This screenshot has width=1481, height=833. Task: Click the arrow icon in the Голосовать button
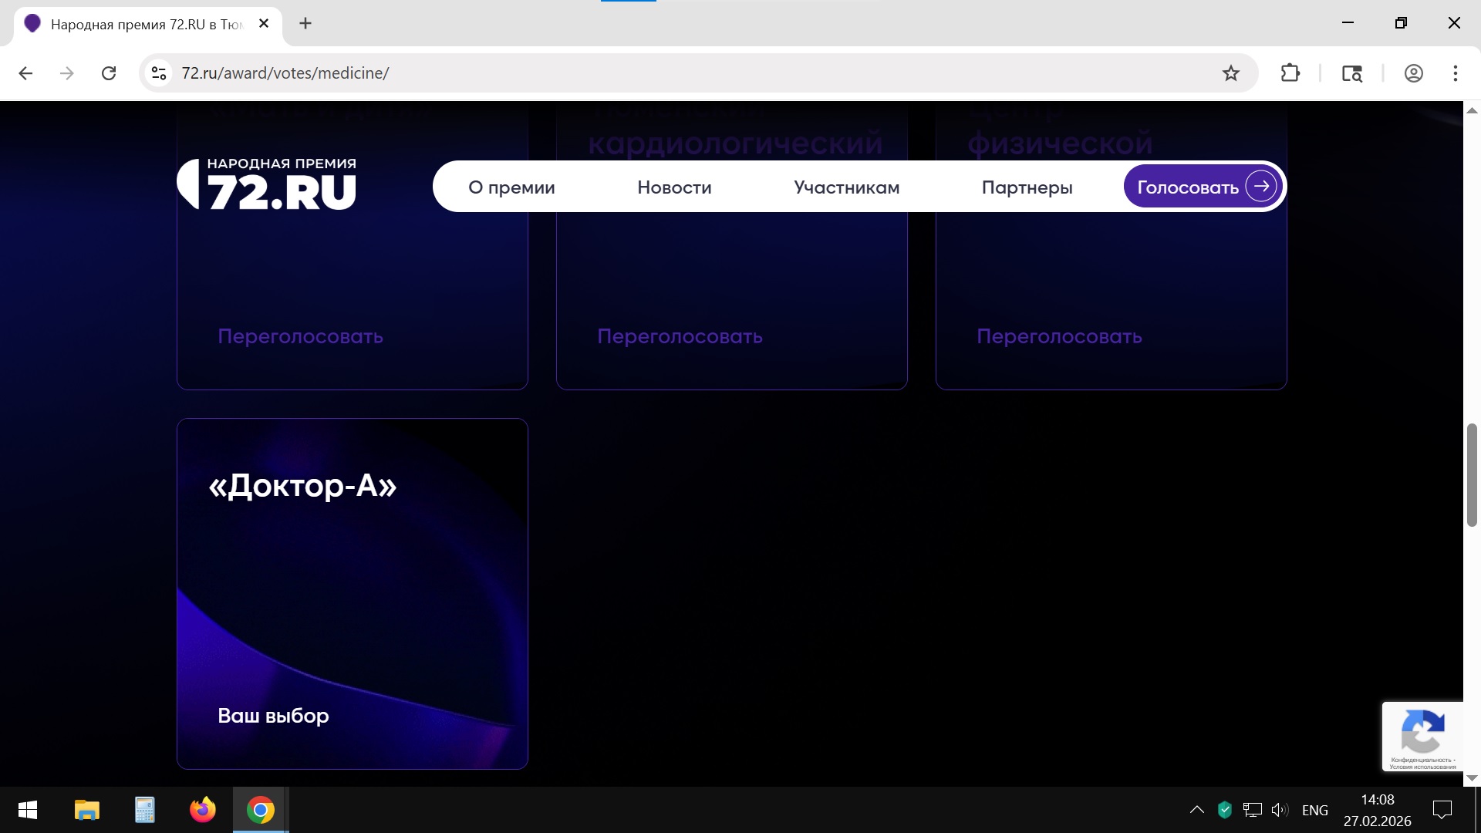pyautogui.click(x=1261, y=186)
